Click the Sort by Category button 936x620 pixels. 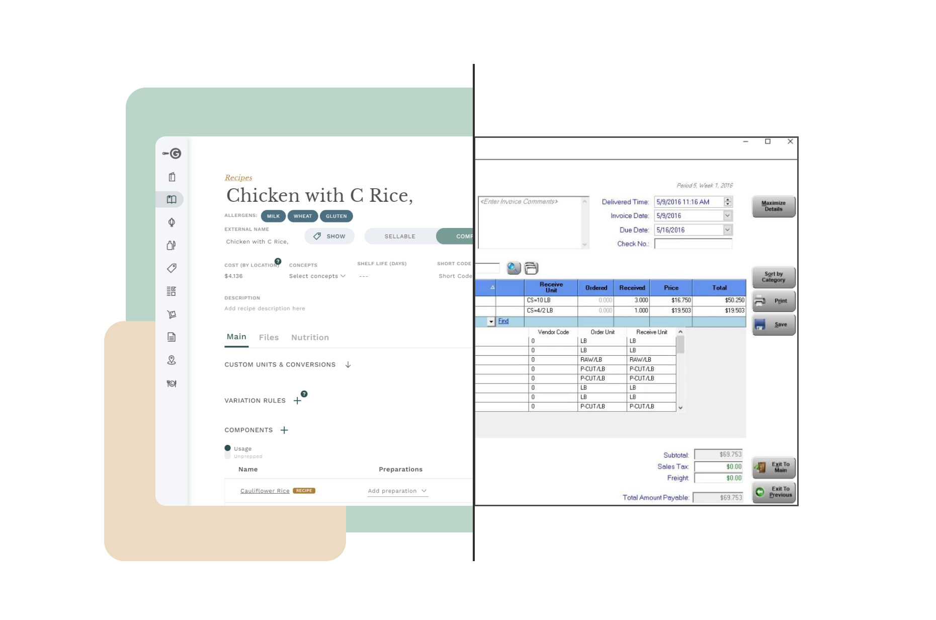click(773, 277)
